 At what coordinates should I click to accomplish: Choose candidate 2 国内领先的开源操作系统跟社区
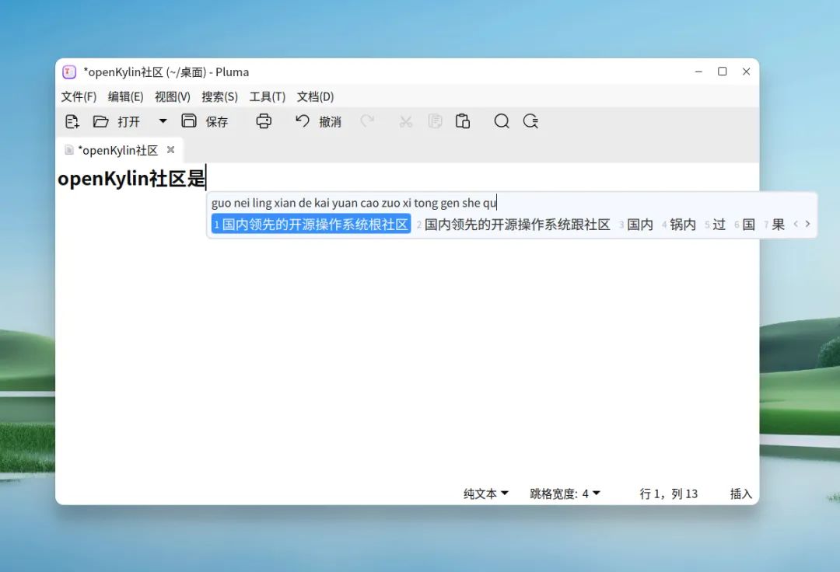click(513, 224)
